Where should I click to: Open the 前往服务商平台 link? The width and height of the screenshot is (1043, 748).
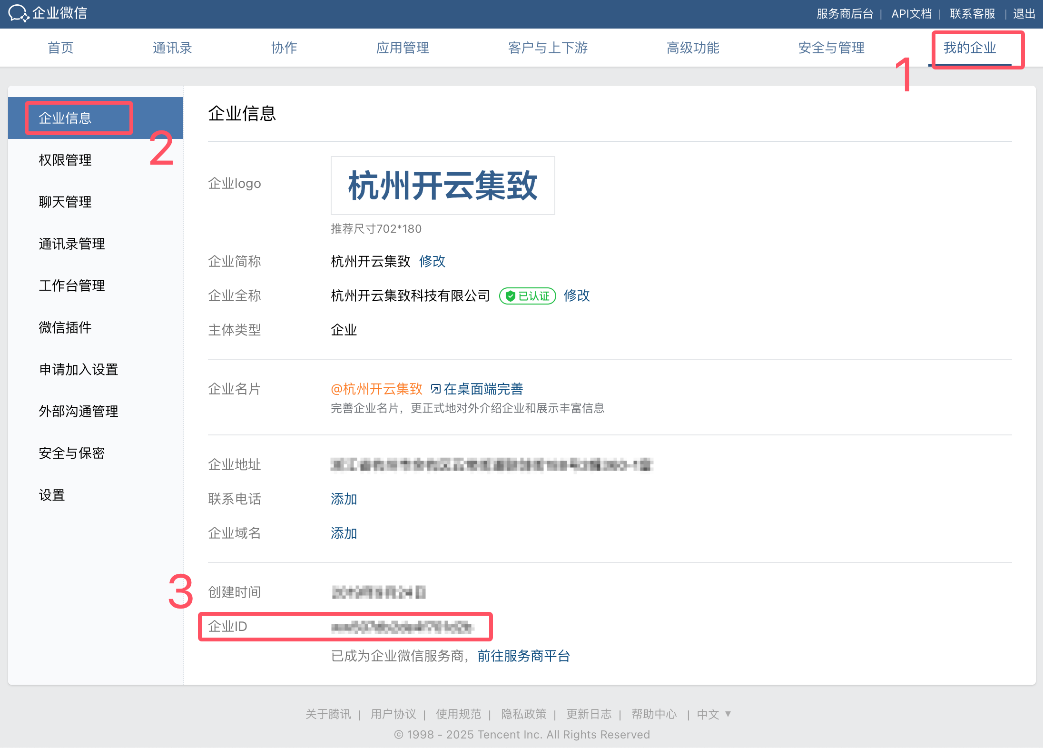coord(523,656)
